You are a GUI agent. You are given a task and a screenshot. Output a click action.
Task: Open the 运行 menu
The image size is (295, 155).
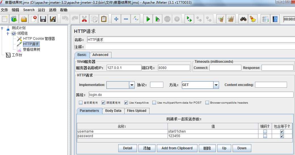(41, 10)
